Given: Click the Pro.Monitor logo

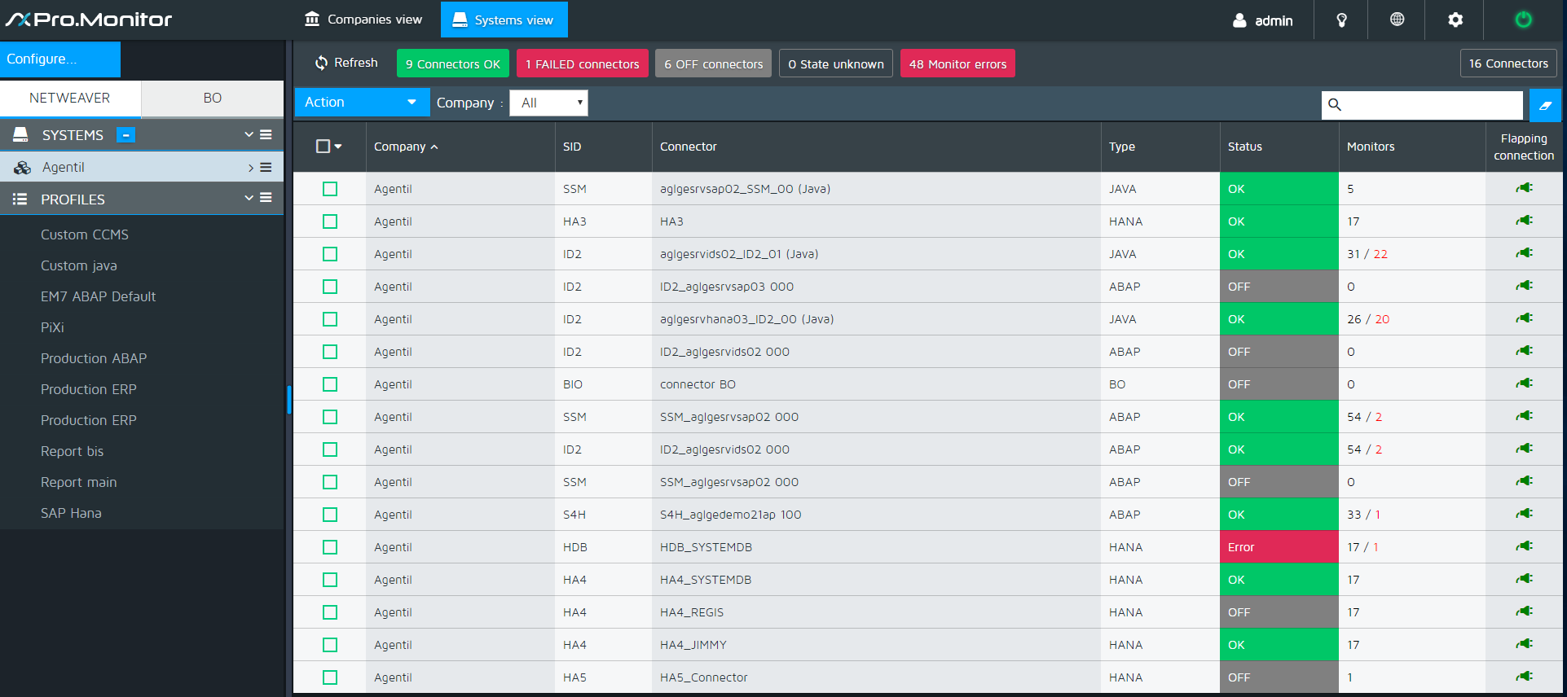Looking at the screenshot, I should (89, 20).
